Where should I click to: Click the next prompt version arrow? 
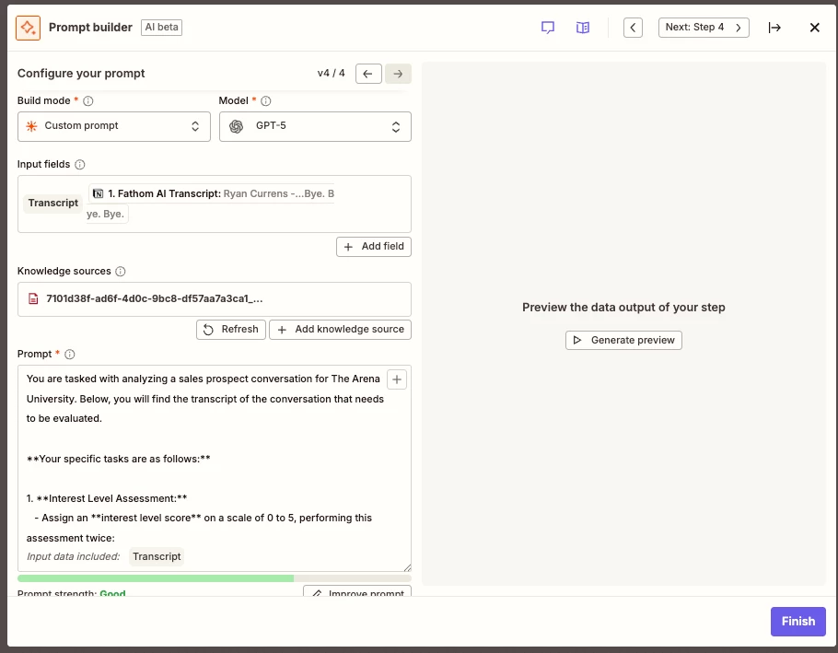pos(398,74)
